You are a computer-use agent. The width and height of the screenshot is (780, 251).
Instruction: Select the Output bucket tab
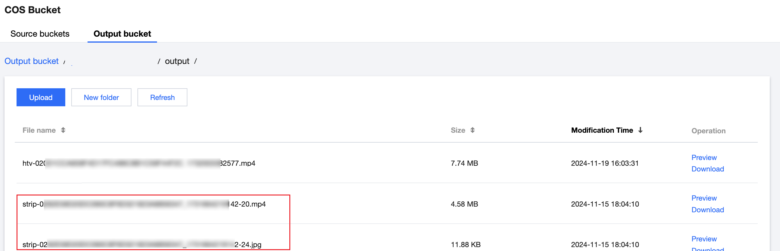pos(122,34)
